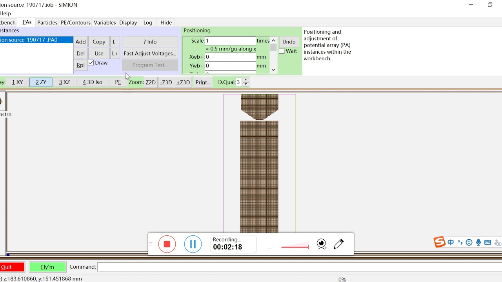This screenshot has height=282, width=502.
Task: Stop the screen recording
Action: pos(167,244)
